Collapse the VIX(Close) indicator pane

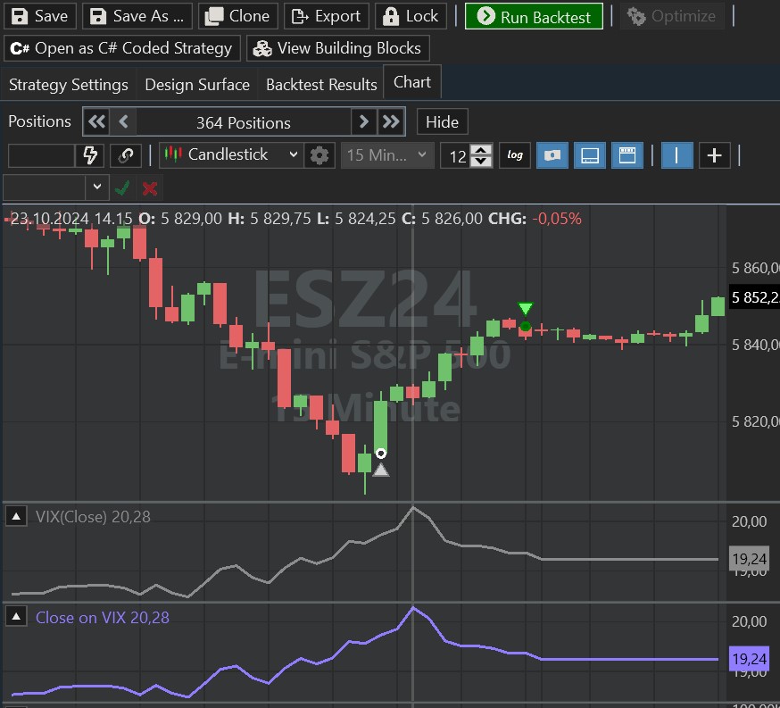(16, 516)
